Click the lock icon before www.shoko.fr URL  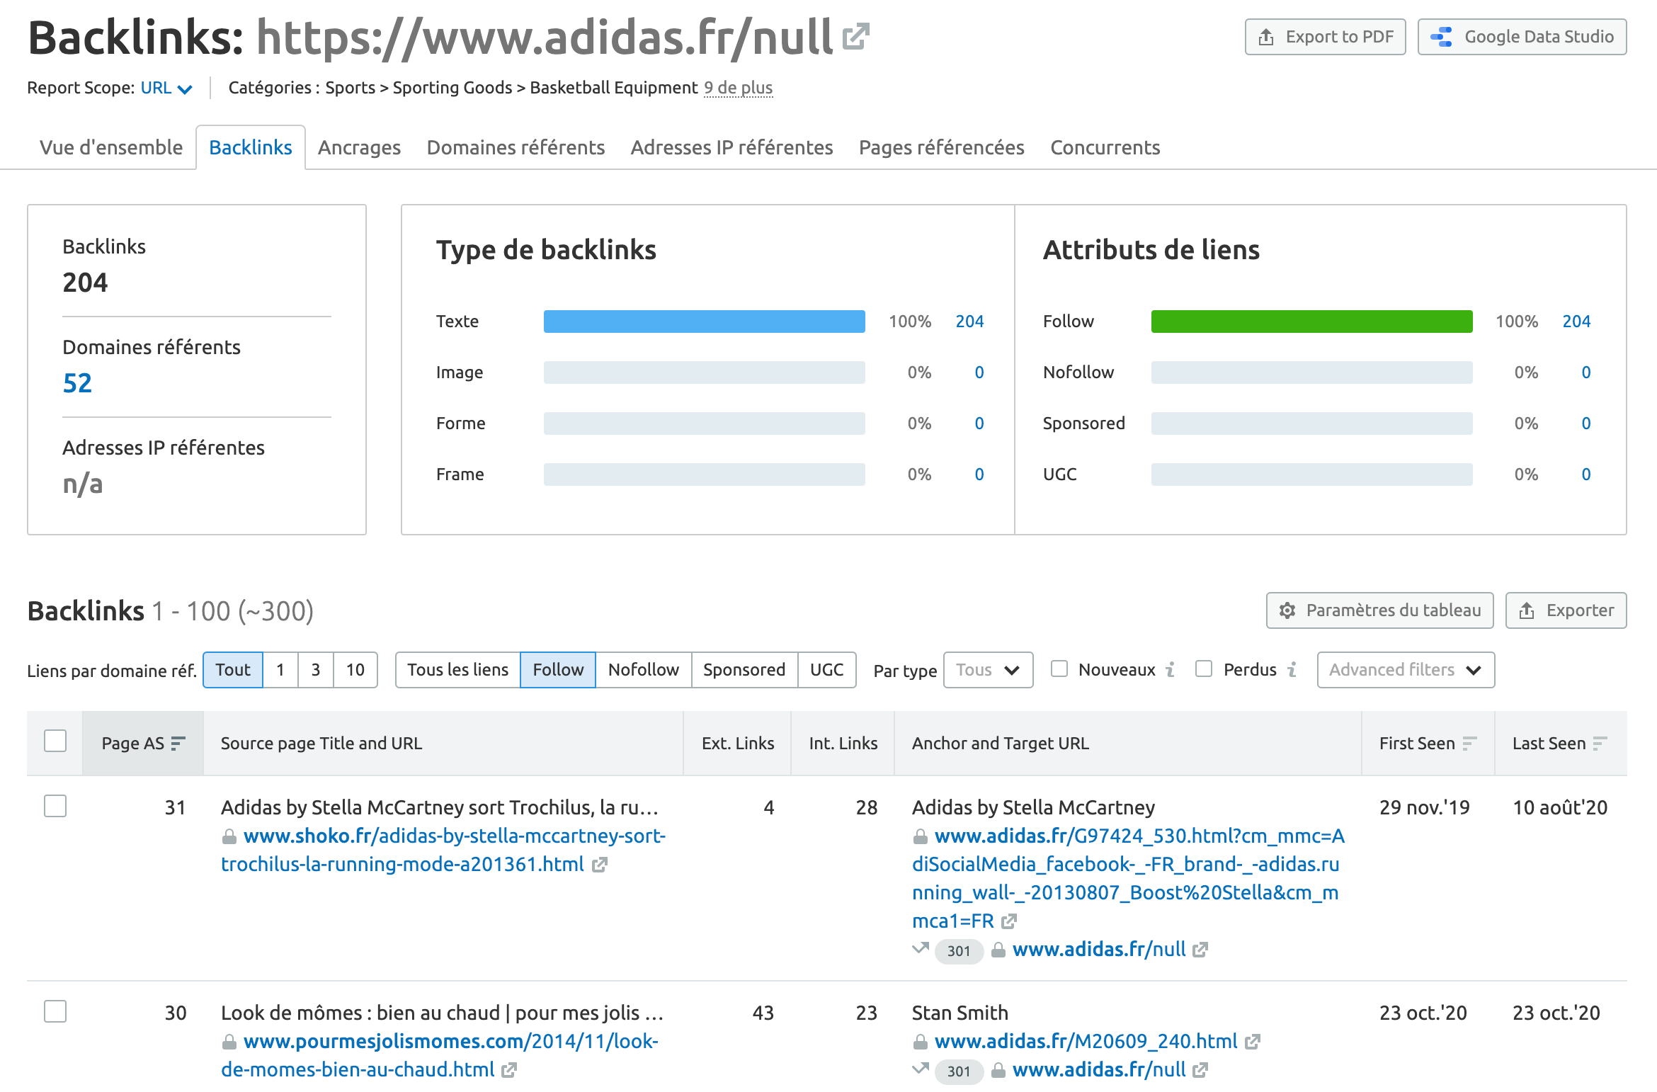229,837
